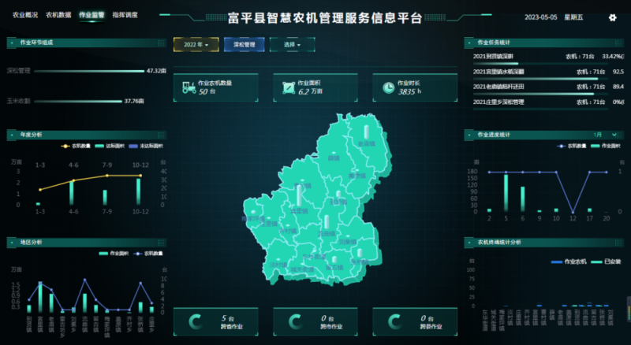Switch to the 指挥调度 tab
The height and width of the screenshot is (345, 631).
[x=125, y=15]
